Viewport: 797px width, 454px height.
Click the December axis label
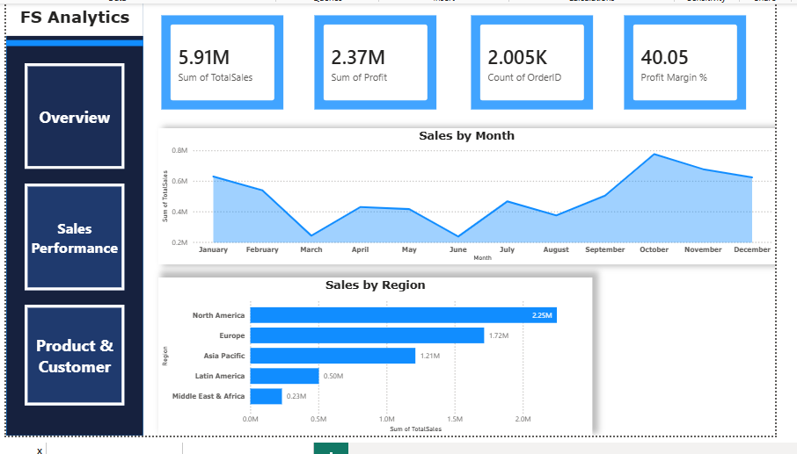click(x=752, y=249)
